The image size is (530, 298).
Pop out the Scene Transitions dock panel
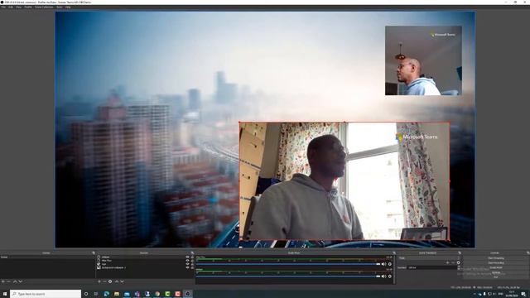460,252
